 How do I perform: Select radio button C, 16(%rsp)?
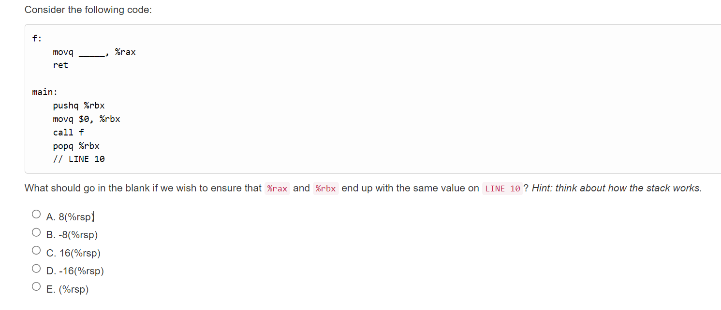click(x=36, y=250)
